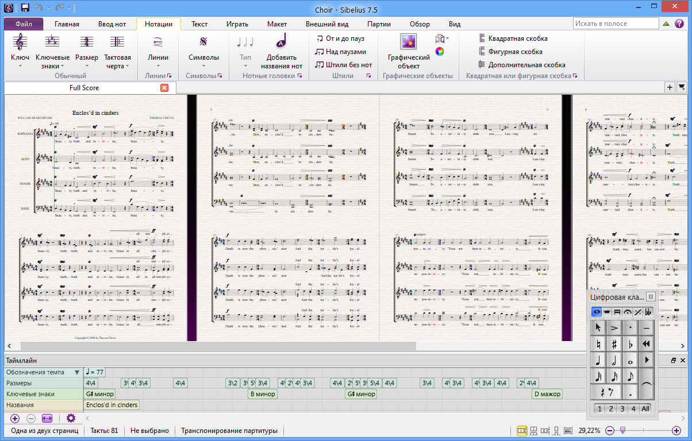The height and width of the screenshot is (441, 692).
Task: Expand Символы group dialog launcher
Action: click(x=220, y=76)
